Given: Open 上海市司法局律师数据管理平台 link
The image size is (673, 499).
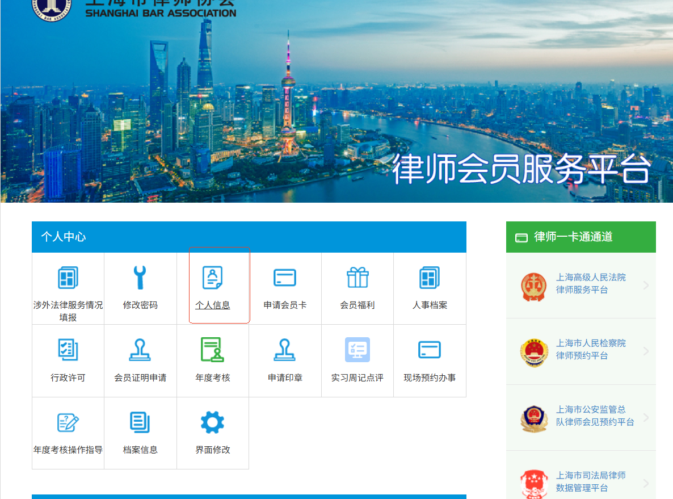Looking at the screenshot, I should [x=590, y=481].
